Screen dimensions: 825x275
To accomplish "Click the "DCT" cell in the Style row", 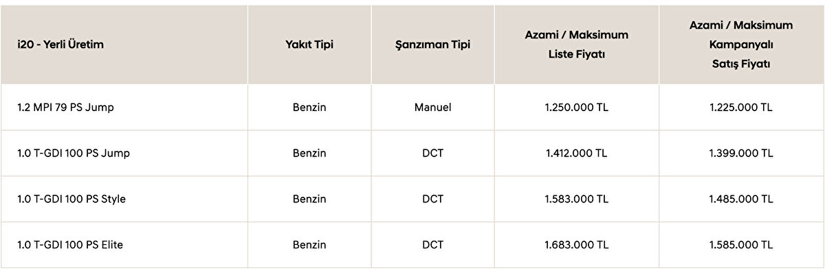I will coord(433,199).
